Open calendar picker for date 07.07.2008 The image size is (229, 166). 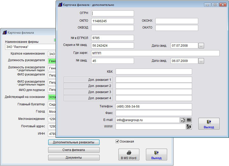click(x=201, y=46)
